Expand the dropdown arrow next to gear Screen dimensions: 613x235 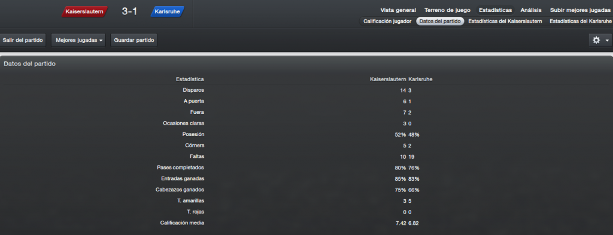coord(607,41)
